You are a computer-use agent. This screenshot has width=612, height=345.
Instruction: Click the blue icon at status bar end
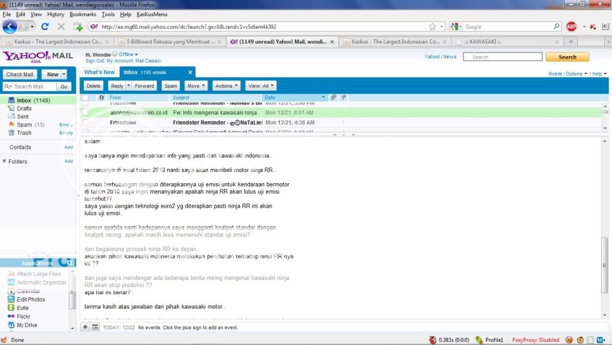pos(600,340)
